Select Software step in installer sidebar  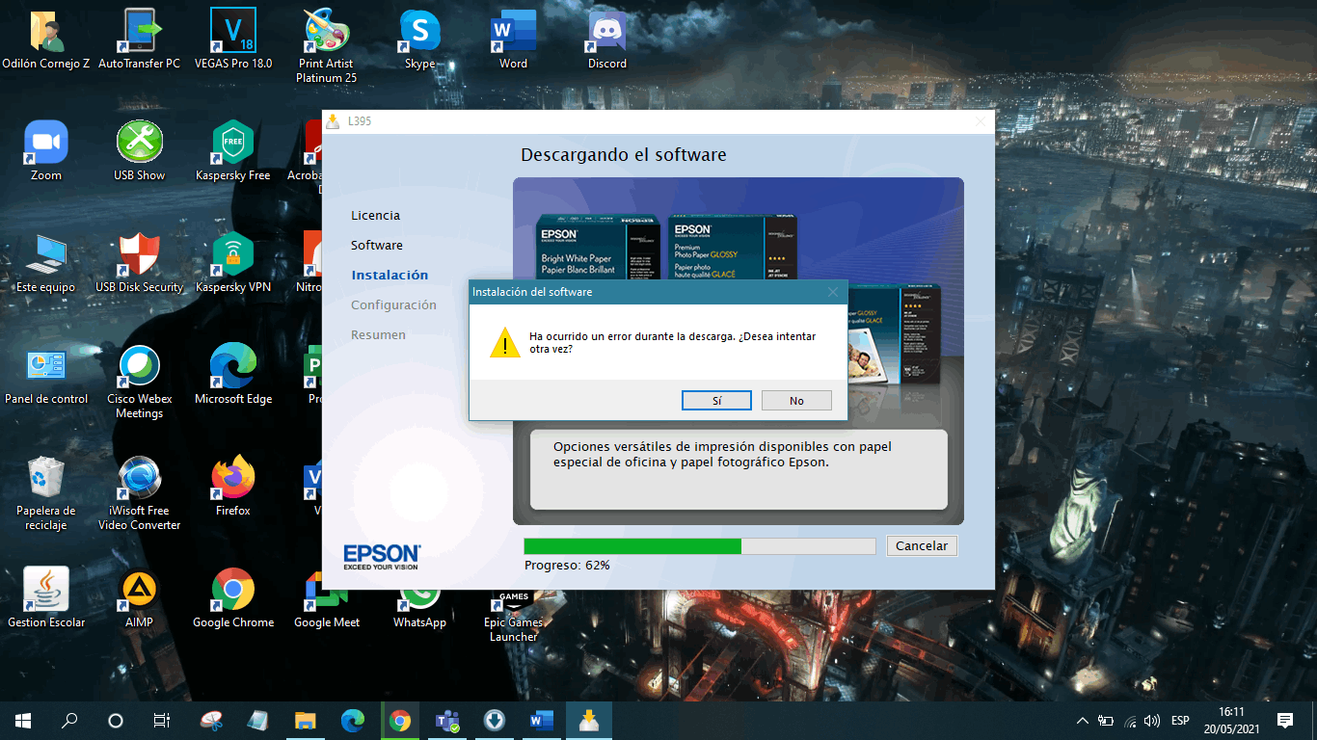coord(377,246)
